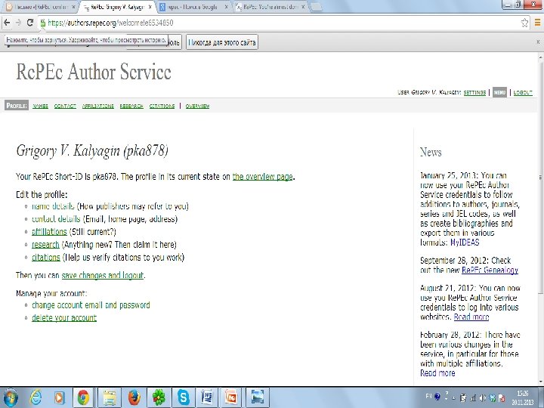Click 'Read more' under August 21, 2012
Screen dimensions: 544x408
point(471,317)
